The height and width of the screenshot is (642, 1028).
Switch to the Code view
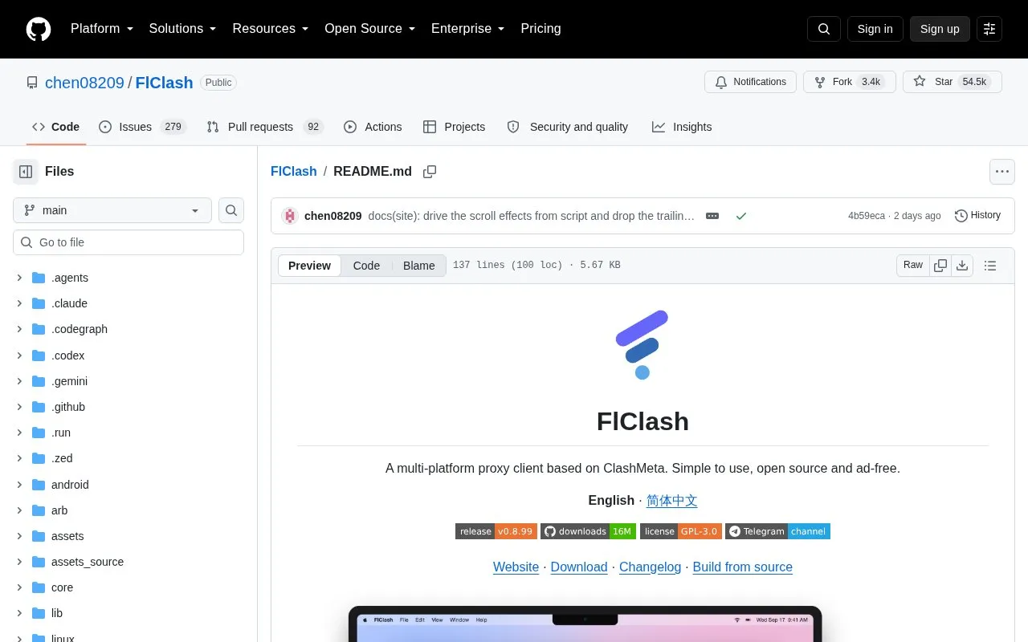coord(366,266)
